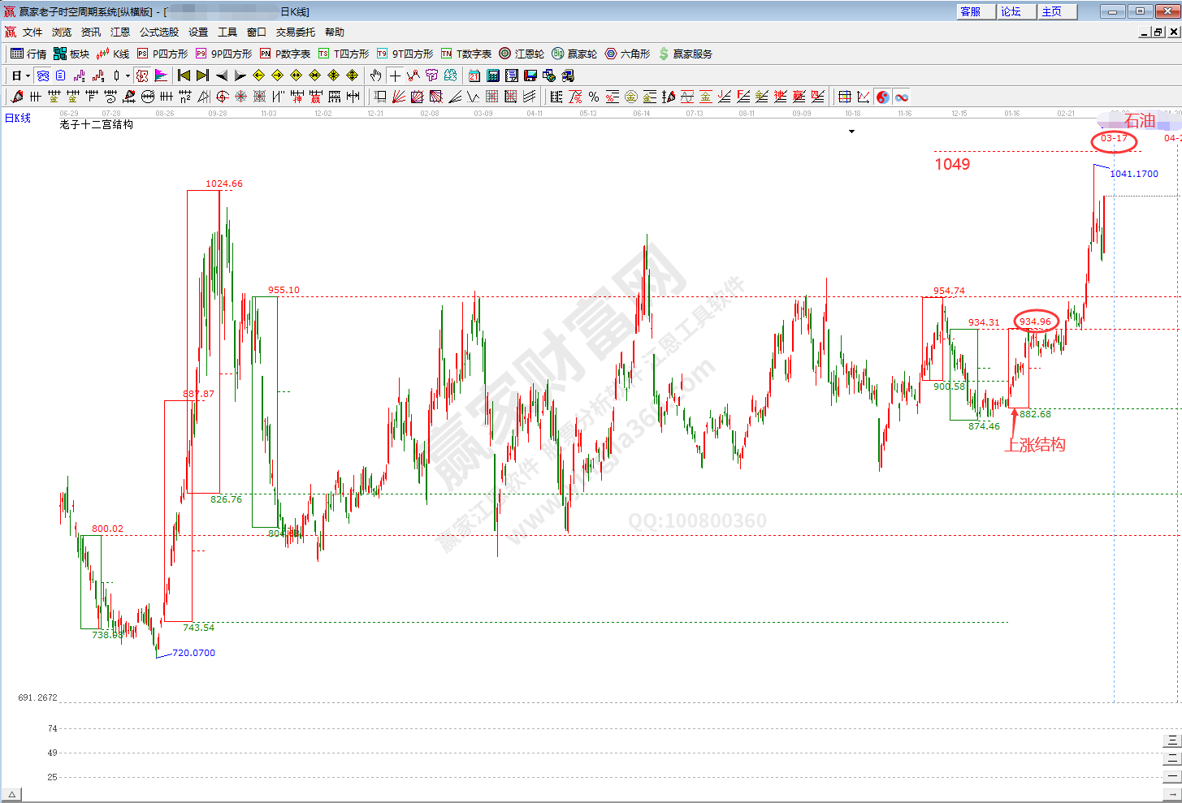Click the calculator icon
The height and width of the screenshot is (803, 1182).
tap(493, 76)
